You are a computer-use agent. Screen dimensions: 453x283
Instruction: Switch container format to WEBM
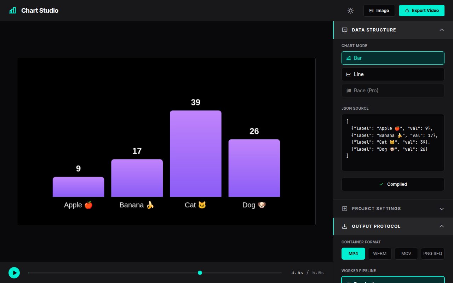[380, 253]
